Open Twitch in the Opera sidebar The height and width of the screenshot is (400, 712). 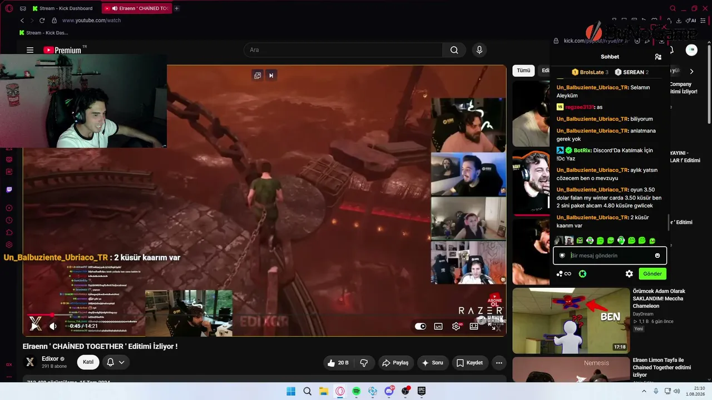pyautogui.click(x=9, y=189)
